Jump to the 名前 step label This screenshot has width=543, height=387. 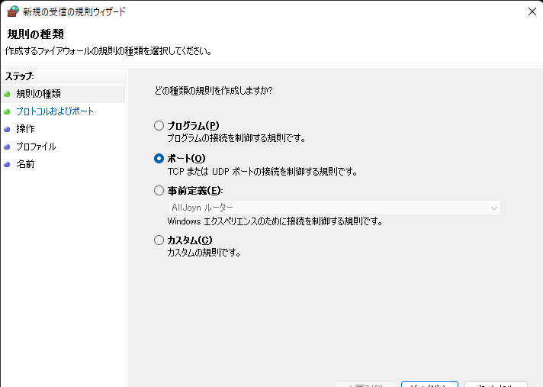(x=25, y=164)
